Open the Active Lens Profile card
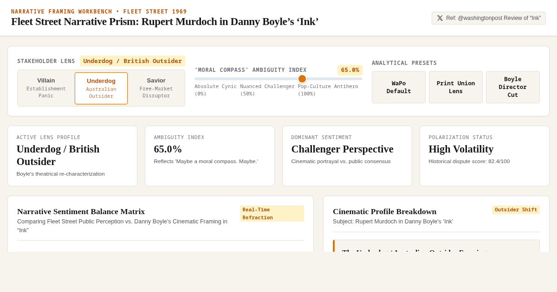Image resolution: width=557 pixels, height=292 pixels. tap(72, 156)
